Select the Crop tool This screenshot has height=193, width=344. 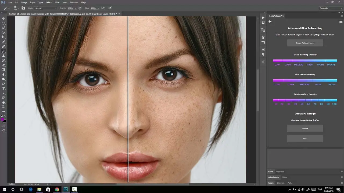pyautogui.click(x=3, y=37)
